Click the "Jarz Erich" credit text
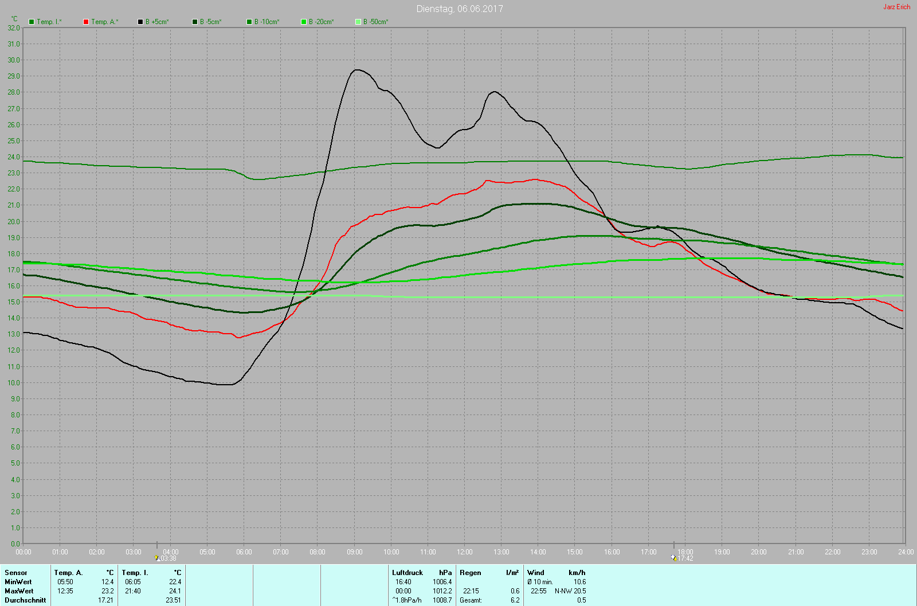Viewport: 917px width, 606px height. click(x=897, y=7)
